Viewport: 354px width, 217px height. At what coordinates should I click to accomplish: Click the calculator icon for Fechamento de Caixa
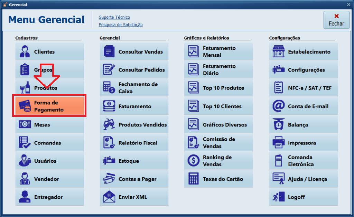[x=109, y=88]
